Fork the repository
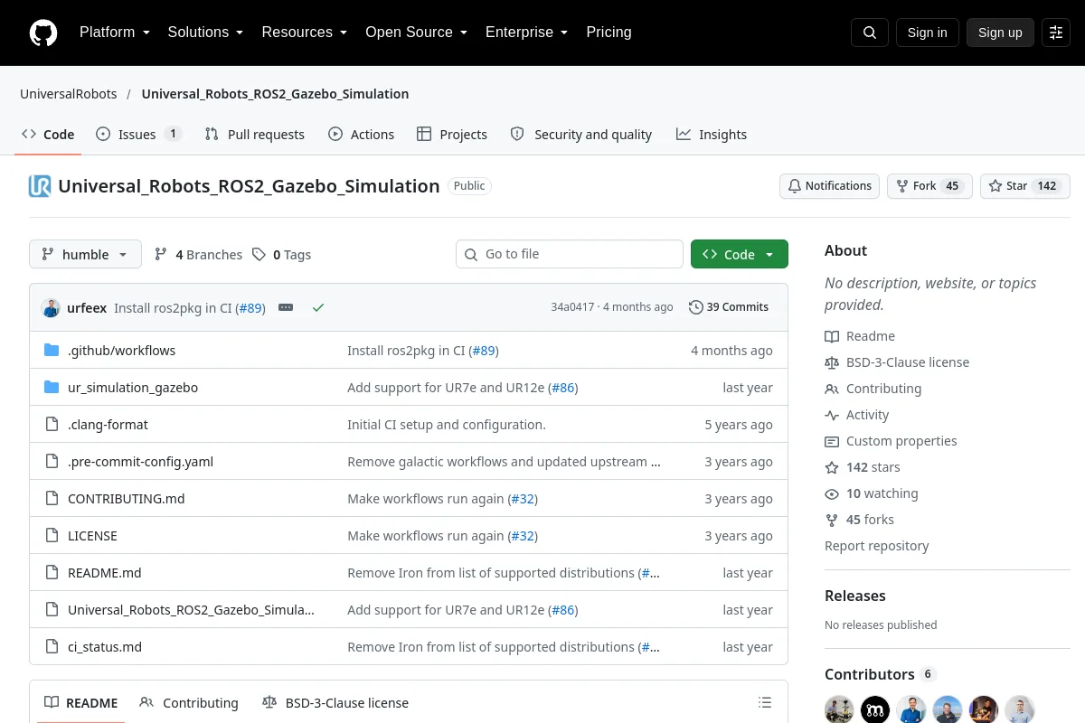This screenshot has width=1085, height=723. pos(929,186)
